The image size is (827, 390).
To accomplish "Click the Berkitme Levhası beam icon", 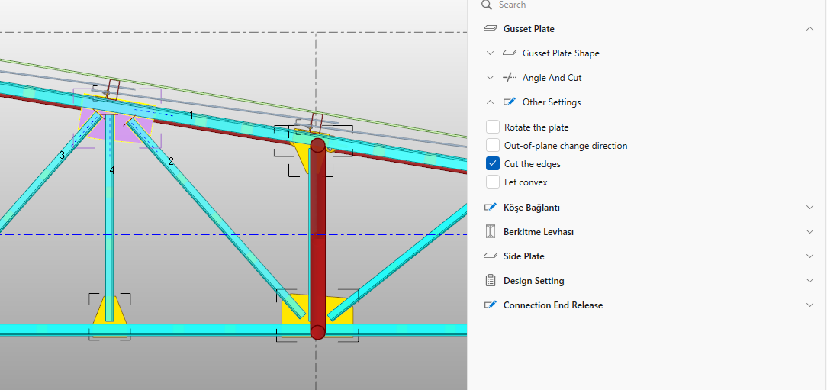I will coord(491,232).
